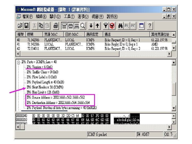Click the 來源 MAC column header
Viewport: 192px width, 144px height.
(x=53, y=34)
